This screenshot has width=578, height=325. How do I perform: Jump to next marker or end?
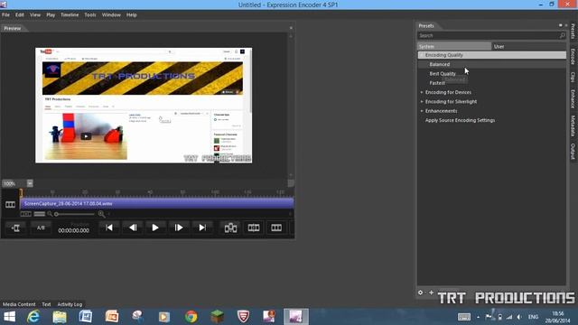click(202, 227)
